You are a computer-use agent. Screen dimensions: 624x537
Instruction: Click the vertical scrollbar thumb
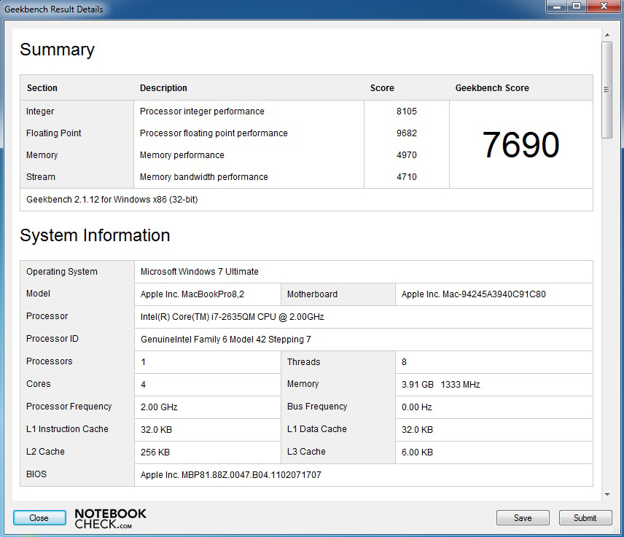[x=607, y=87]
